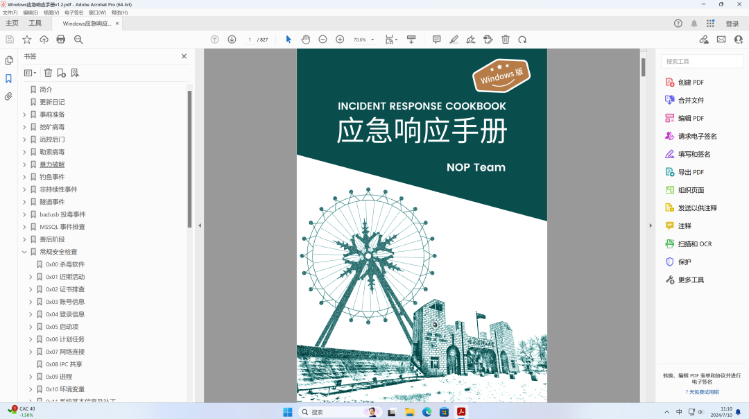Toggle the attachments panel
Screen dimensions: 749x419
pyautogui.click(x=8, y=96)
